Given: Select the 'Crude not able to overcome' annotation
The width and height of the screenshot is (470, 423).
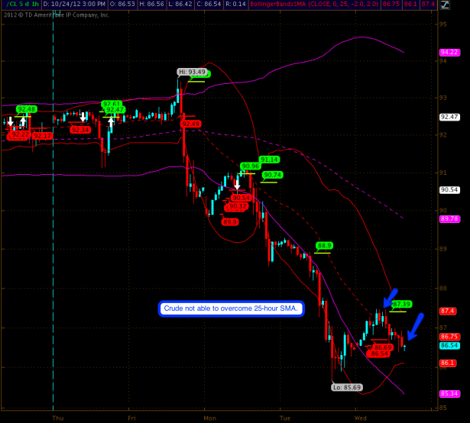Looking at the screenshot, I should click(x=232, y=308).
